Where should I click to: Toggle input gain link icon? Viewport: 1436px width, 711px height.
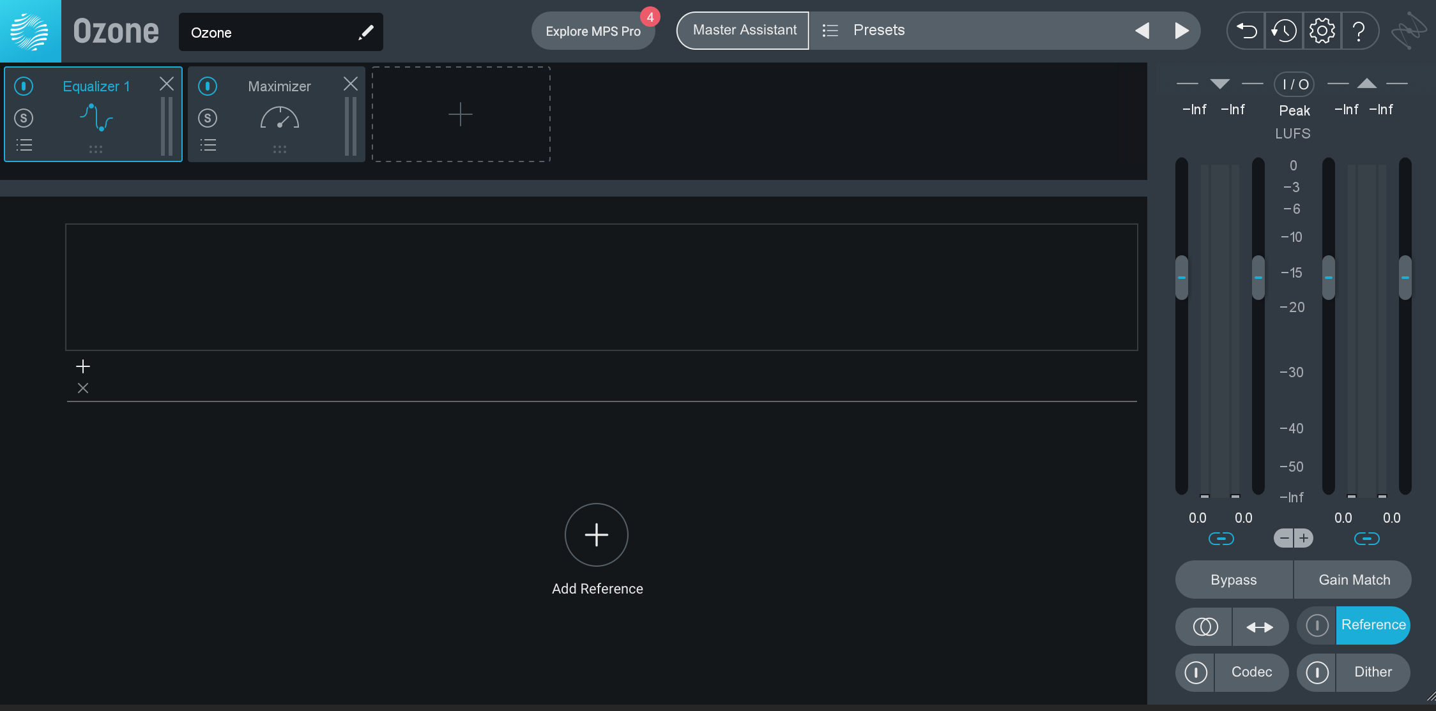tap(1221, 539)
